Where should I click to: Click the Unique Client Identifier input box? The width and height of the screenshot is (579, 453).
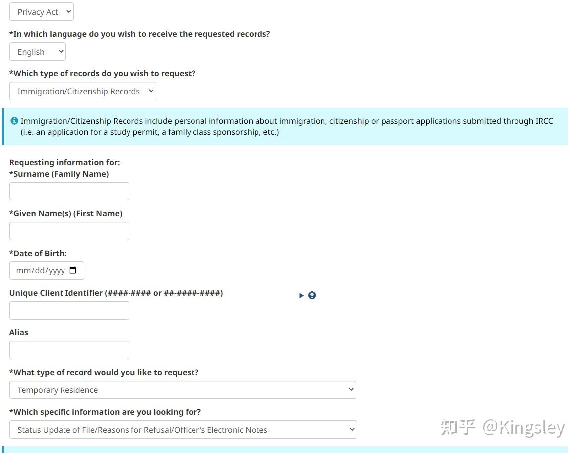[x=69, y=311]
